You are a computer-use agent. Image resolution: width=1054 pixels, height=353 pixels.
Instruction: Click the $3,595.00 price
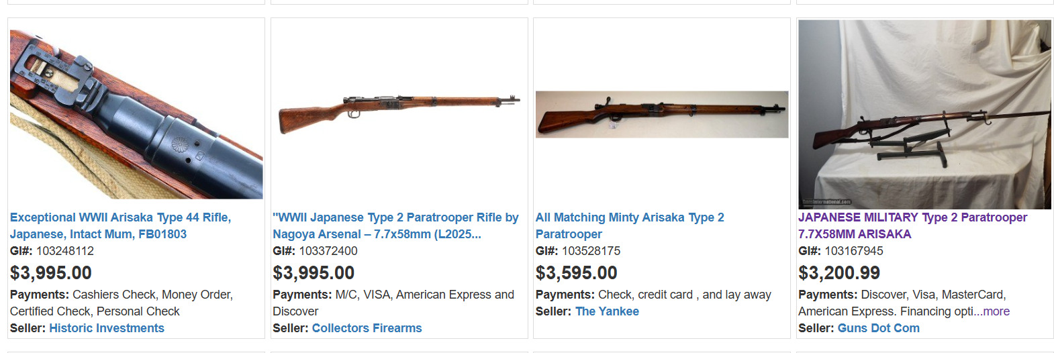576,273
